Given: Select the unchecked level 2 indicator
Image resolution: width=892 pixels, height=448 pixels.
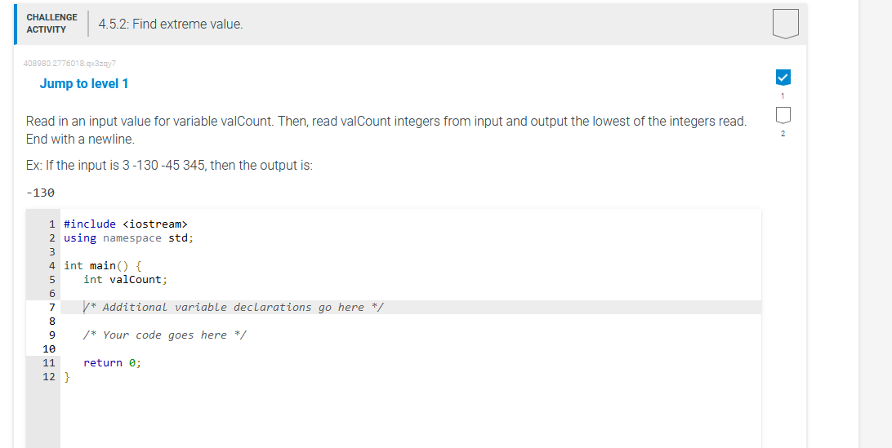Looking at the screenshot, I should 783,115.
